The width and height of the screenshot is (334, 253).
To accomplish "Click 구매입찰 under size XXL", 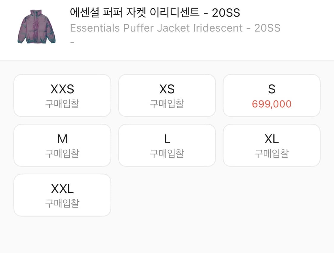I will pos(62,203).
